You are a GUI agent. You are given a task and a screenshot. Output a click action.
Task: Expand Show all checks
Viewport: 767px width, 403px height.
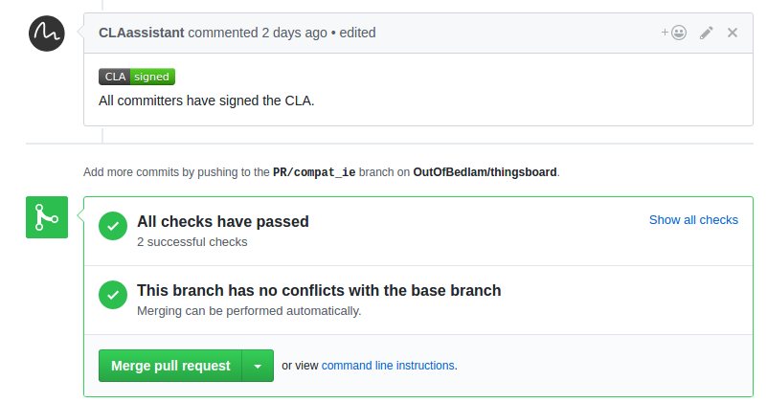(x=693, y=219)
